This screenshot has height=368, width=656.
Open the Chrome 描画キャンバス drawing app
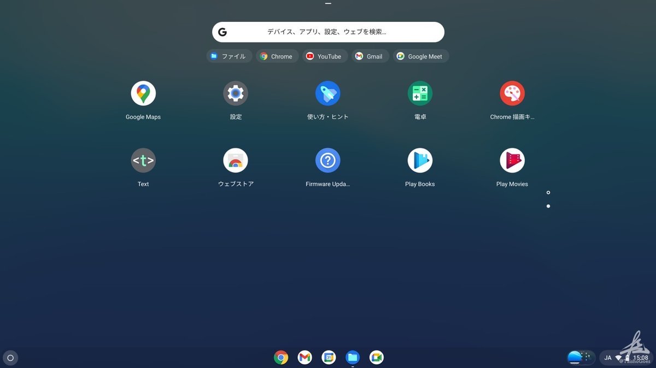pos(512,93)
